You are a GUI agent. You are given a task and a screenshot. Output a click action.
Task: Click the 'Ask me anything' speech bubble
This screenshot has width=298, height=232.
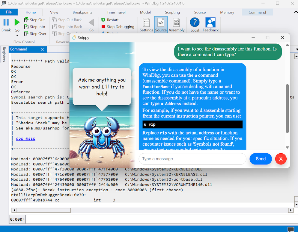(102, 87)
